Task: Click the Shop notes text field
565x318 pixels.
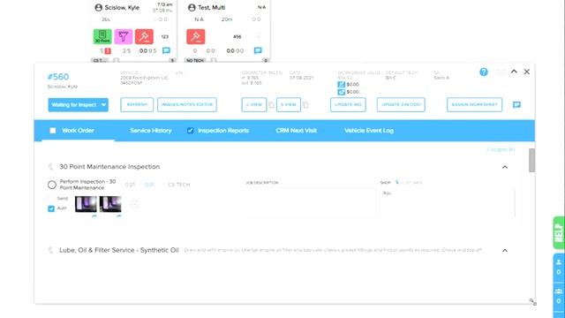Action: [x=448, y=202]
